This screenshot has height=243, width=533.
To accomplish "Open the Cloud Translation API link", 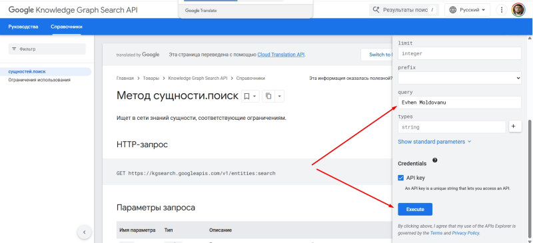I will tap(281, 55).
